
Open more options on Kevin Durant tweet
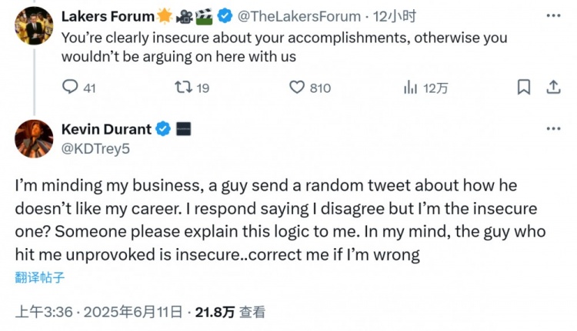click(x=552, y=130)
